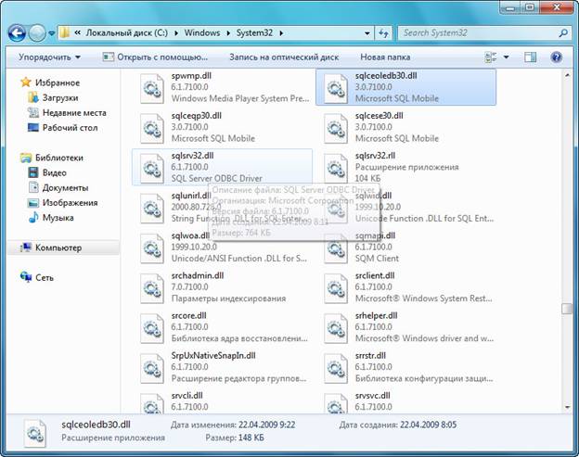Click Запись на оптический диск

pyautogui.click(x=284, y=57)
